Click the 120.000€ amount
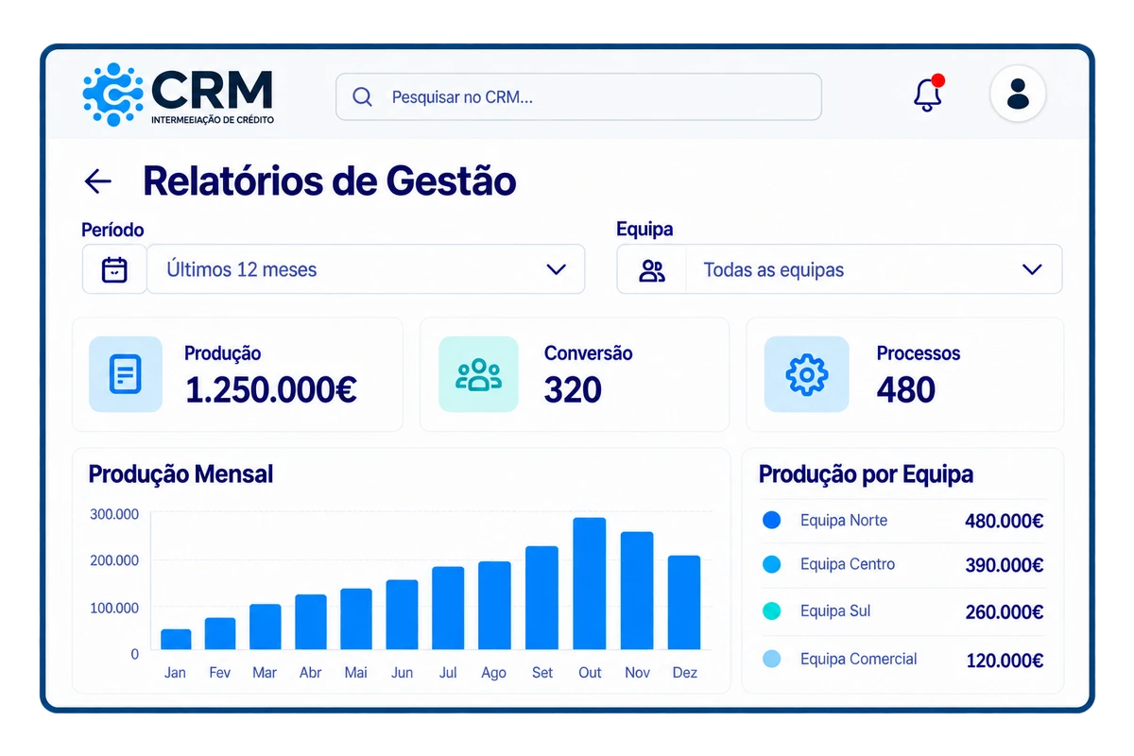This screenshot has height=756, width=1134. click(1005, 661)
